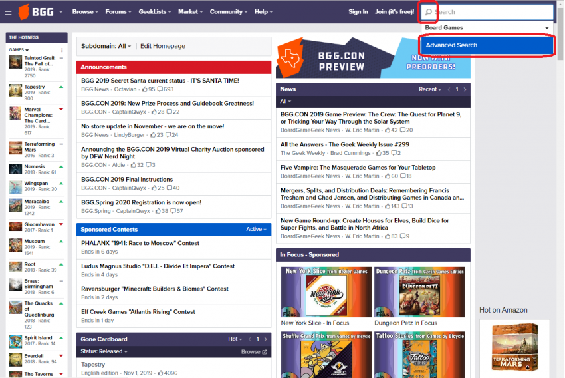This screenshot has width=565, height=378.
Task: Open Status: Released dropdown
Action: pos(104,351)
